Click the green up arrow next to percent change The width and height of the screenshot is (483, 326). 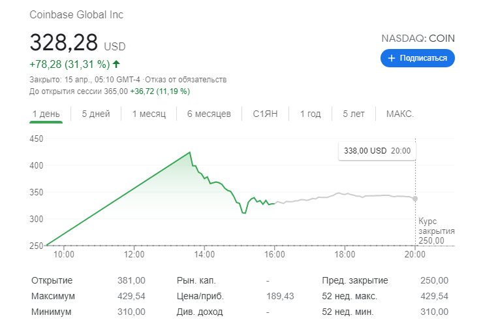[x=116, y=64]
